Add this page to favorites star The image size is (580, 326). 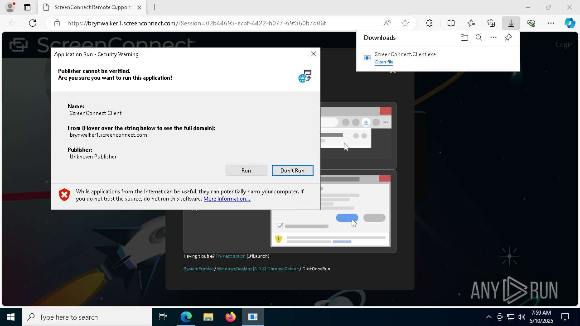(405, 23)
